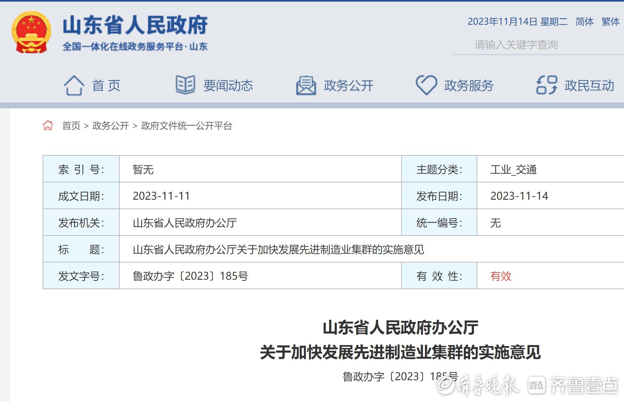
Task: Switch to traditional Chinese via 繁体
Action: coord(610,22)
